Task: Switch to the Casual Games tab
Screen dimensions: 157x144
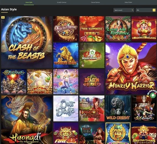Action: 95,2
